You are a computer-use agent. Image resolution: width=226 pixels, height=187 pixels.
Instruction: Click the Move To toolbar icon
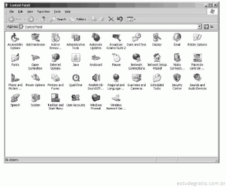point(94,19)
